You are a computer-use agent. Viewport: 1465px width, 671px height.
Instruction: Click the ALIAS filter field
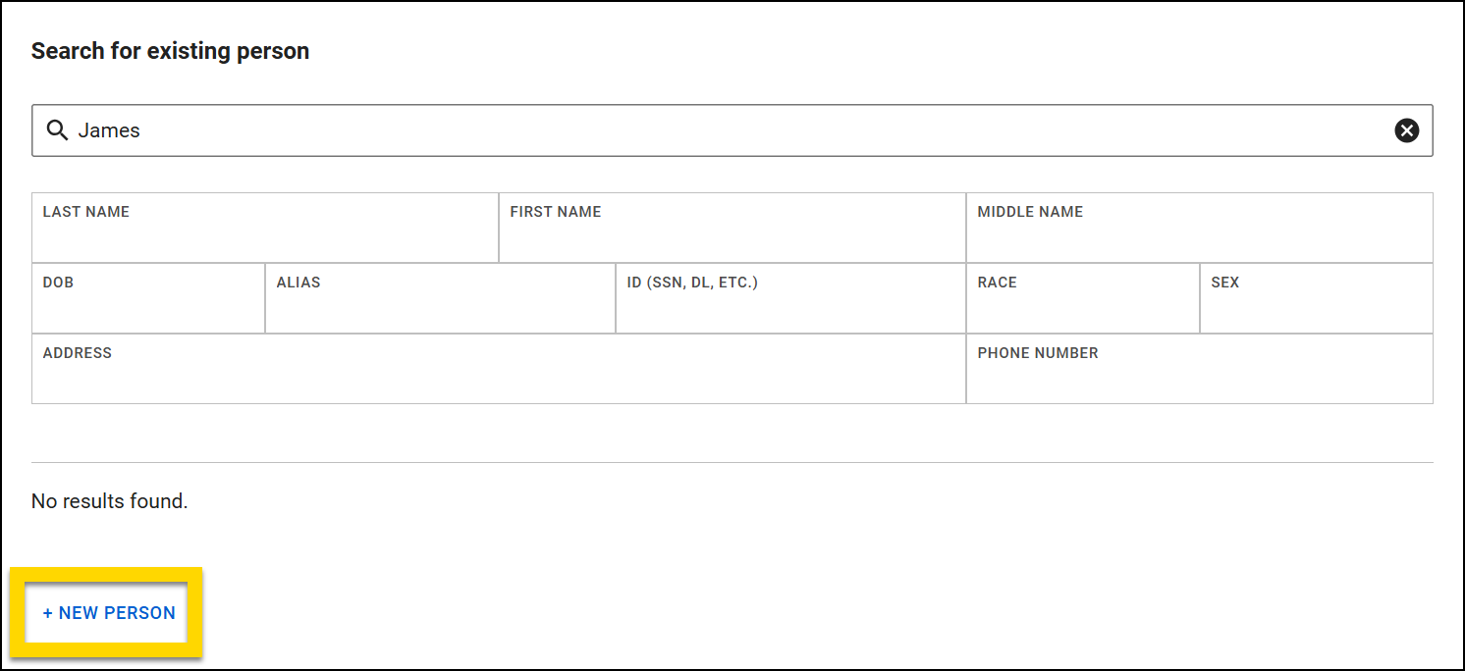point(439,298)
